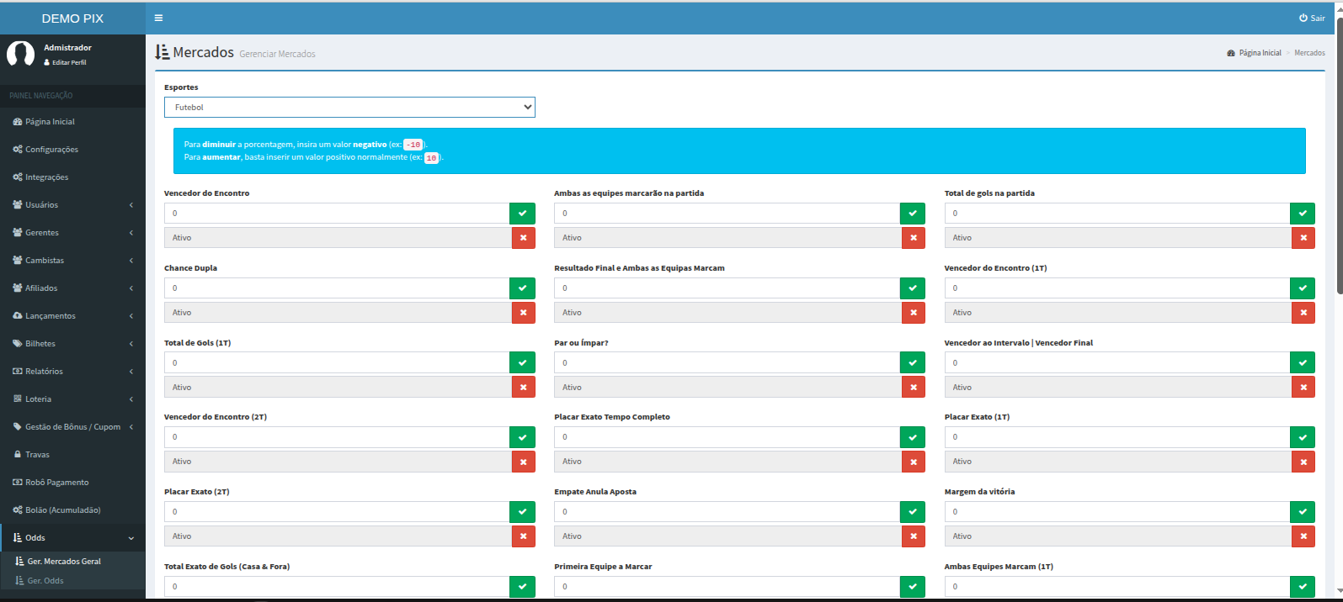The width and height of the screenshot is (1343, 602).
Task: Click the Sair logout link
Action: click(x=1312, y=18)
